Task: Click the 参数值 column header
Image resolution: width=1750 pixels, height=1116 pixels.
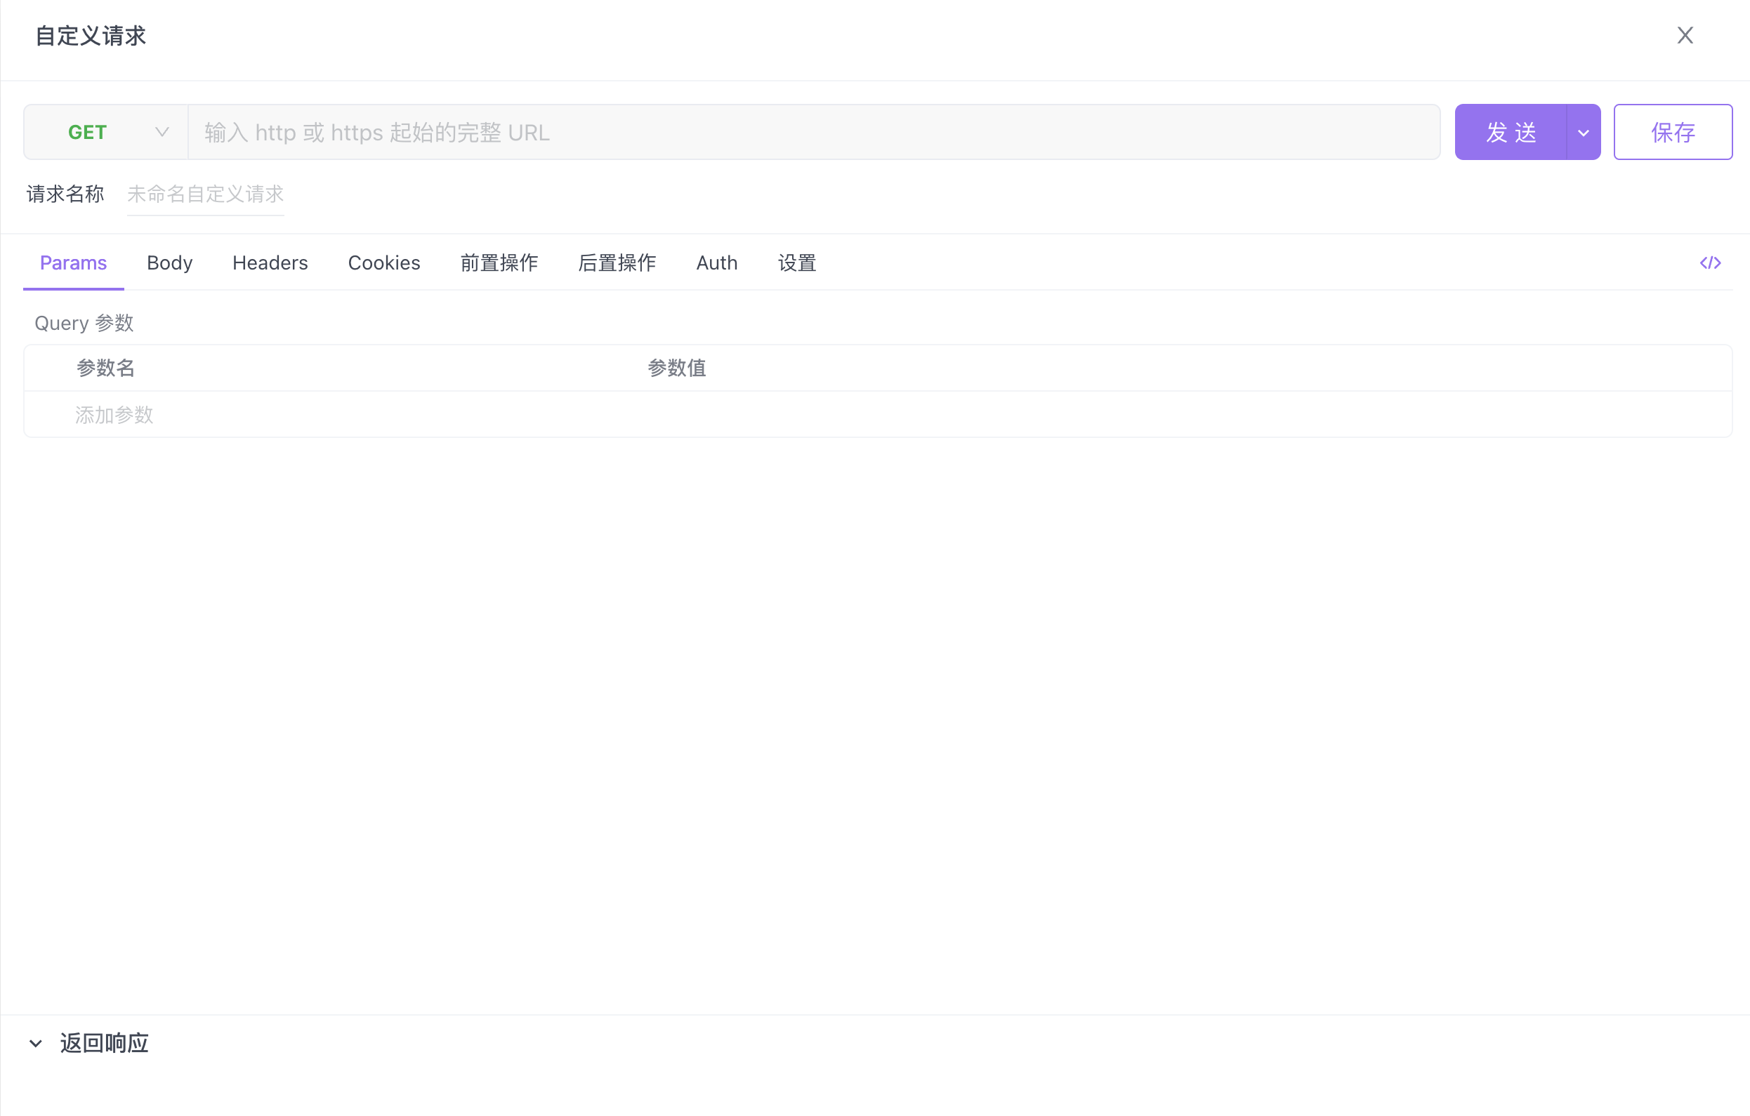Action: coord(676,368)
